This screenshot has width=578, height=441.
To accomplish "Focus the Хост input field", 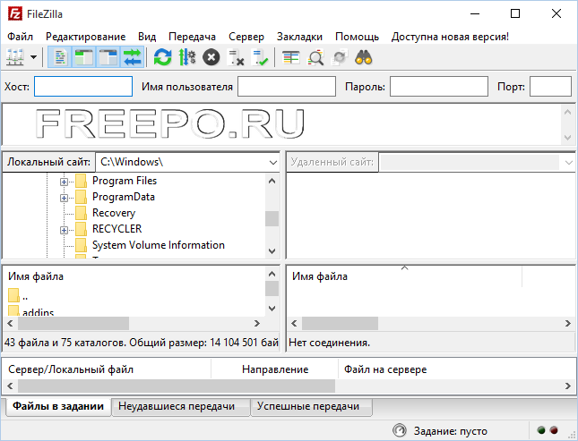I will 83,87.
